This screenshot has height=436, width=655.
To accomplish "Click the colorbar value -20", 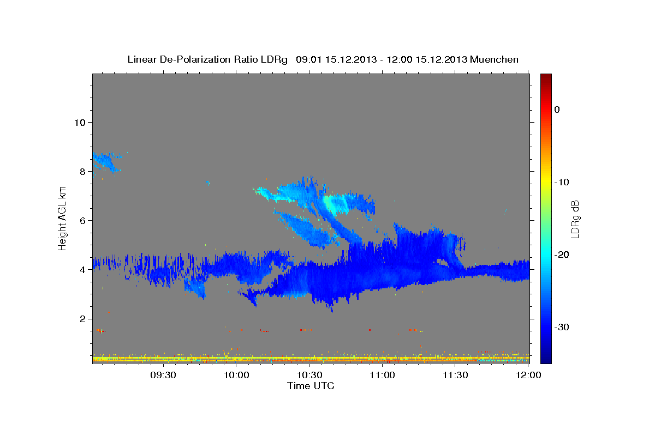I will coord(562,255).
